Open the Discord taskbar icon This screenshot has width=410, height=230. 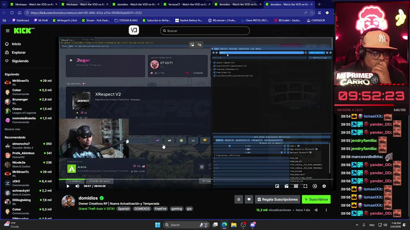[253, 225]
